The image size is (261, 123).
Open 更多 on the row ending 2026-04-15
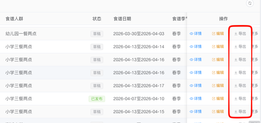click(x=254, y=112)
